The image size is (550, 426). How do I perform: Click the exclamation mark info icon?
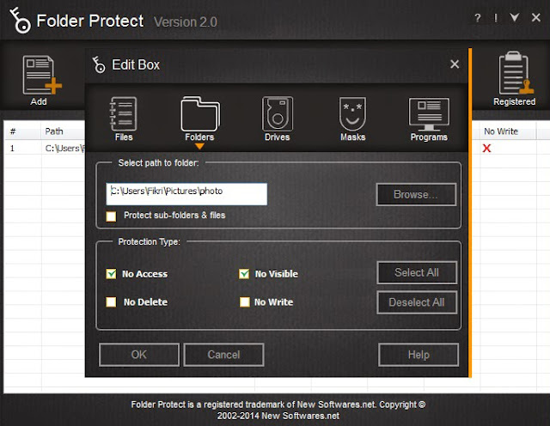[x=496, y=18]
